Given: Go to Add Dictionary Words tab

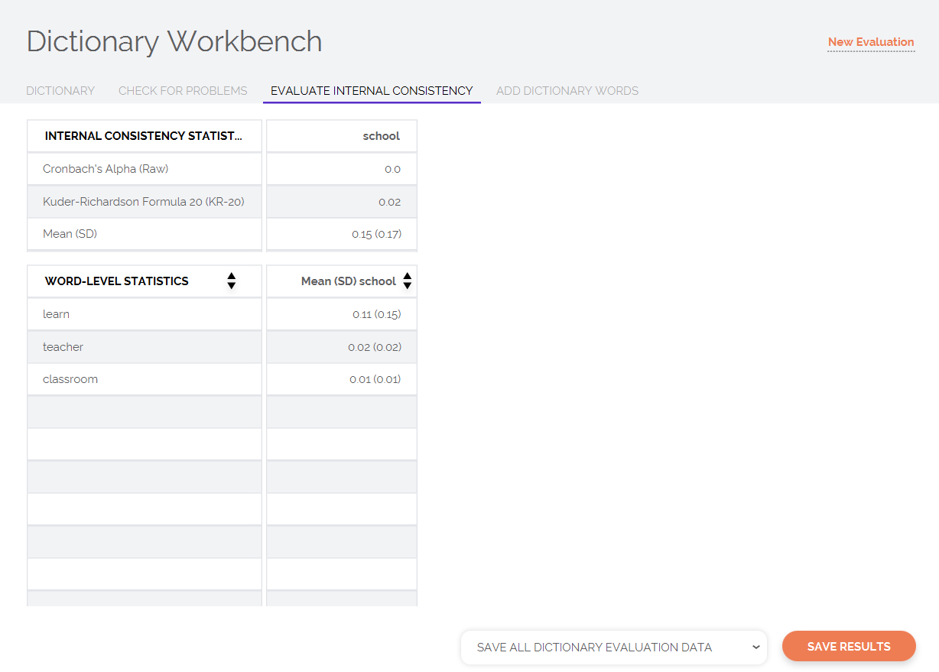Looking at the screenshot, I should (567, 90).
